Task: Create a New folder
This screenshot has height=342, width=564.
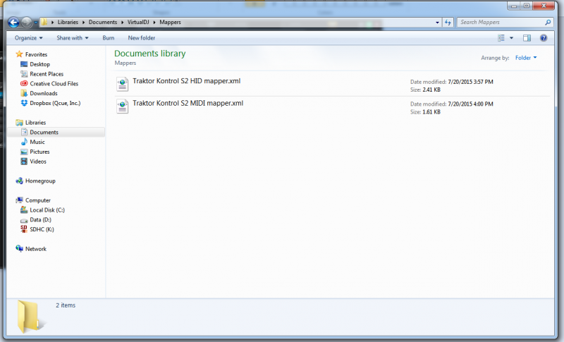Action: [142, 38]
